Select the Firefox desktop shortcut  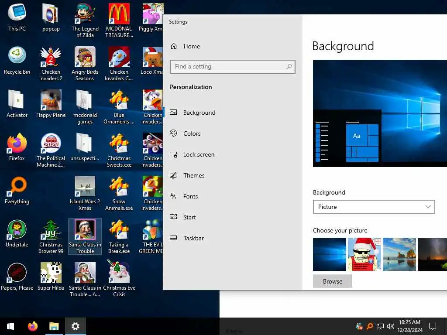[17, 147]
